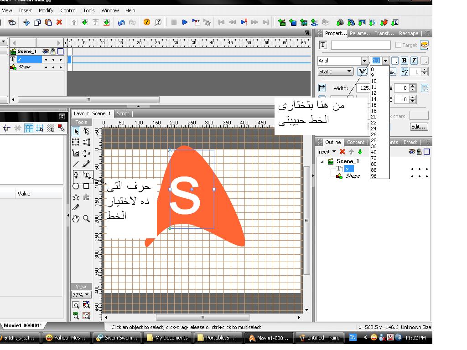Click the EN language indicator
This screenshot has width=467, height=350.
(x=353, y=338)
